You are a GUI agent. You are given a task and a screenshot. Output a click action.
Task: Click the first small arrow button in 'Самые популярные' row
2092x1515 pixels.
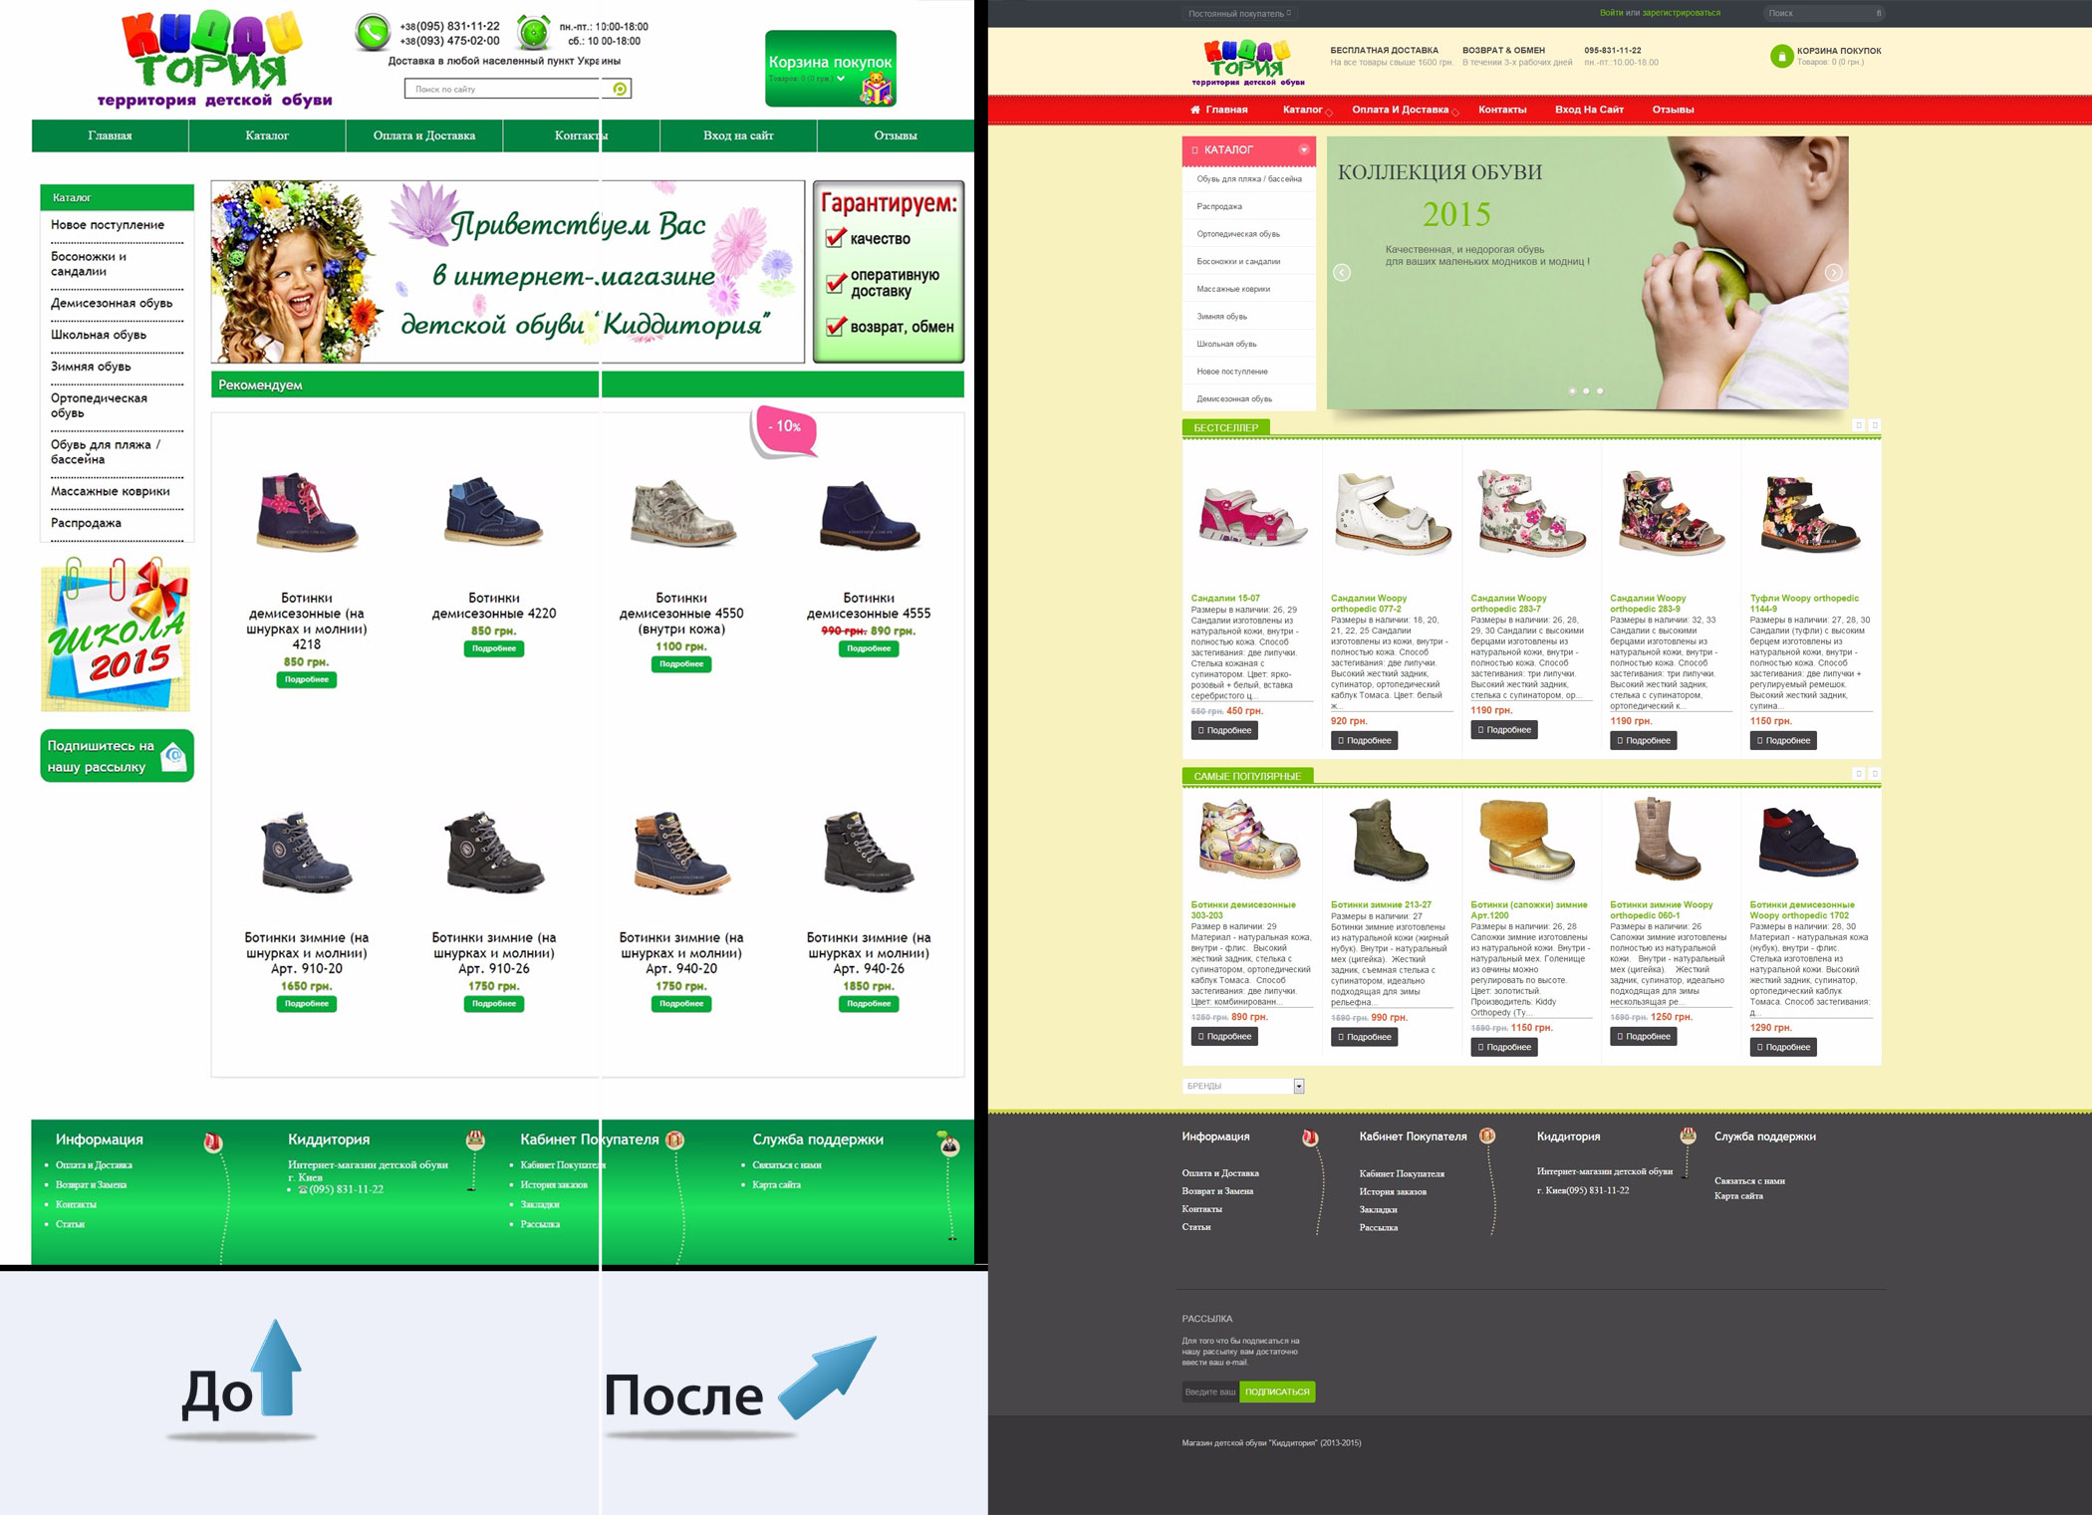point(1858,774)
